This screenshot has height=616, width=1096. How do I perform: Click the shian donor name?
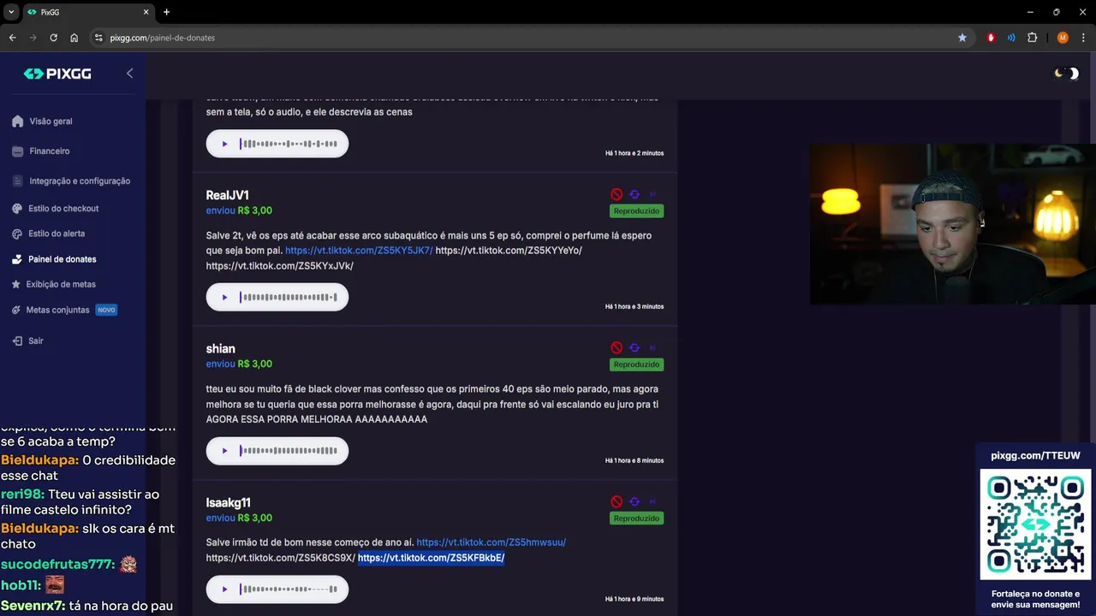click(220, 349)
